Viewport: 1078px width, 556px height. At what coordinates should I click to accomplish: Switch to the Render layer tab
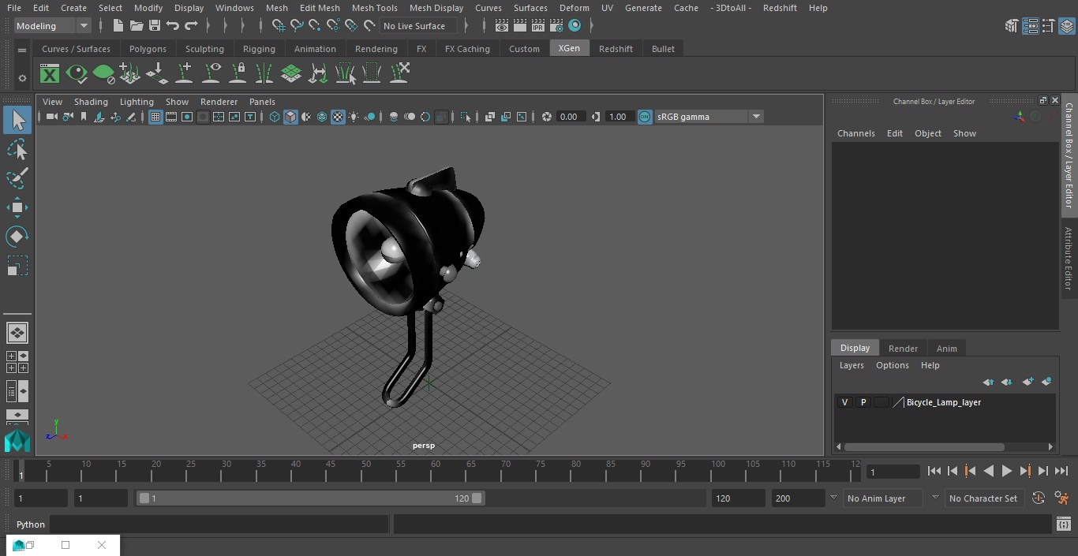coord(903,349)
